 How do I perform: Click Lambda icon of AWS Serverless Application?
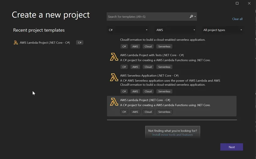114,77
